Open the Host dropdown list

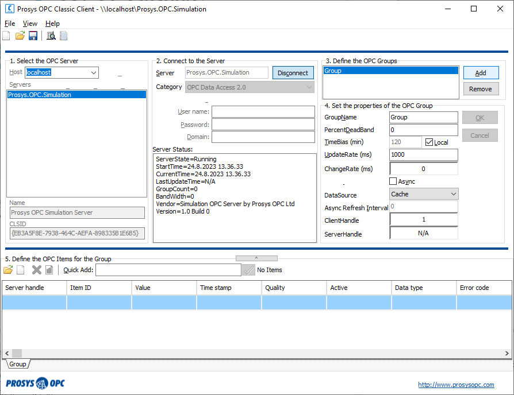pos(94,73)
